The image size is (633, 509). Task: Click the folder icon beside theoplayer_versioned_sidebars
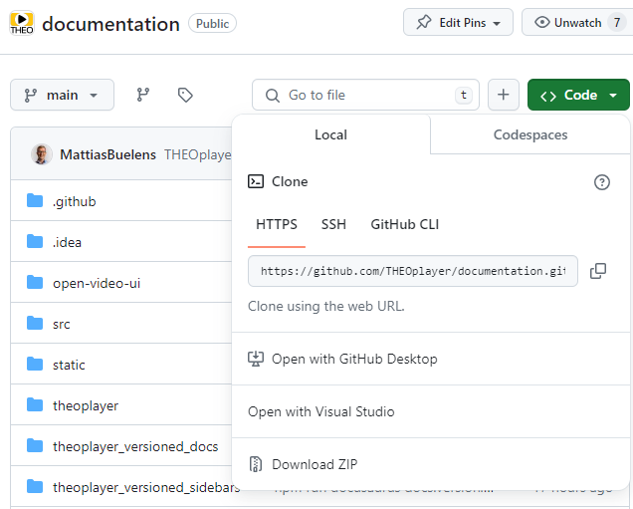click(35, 486)
